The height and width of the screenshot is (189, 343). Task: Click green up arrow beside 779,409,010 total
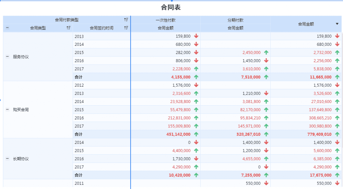click(x=337, y=134)
